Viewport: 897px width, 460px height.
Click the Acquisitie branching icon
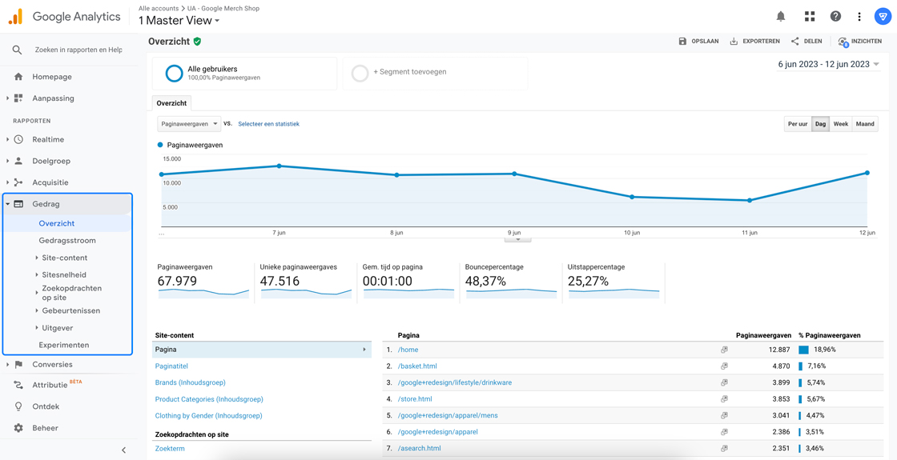point(18,182)
